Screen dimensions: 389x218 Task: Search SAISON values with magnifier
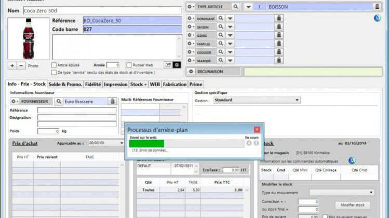point(221,27)
